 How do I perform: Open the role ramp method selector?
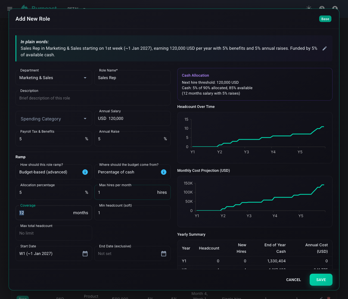pyautogui.click(x=54, y=172)
